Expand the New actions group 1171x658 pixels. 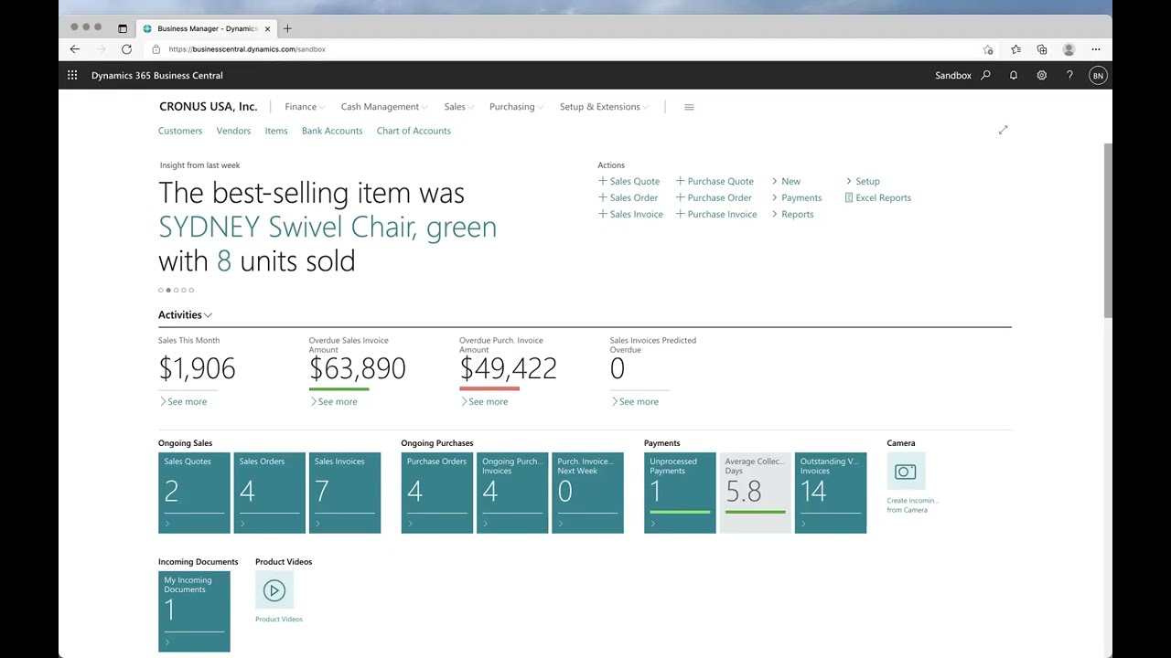coord(786,181)
